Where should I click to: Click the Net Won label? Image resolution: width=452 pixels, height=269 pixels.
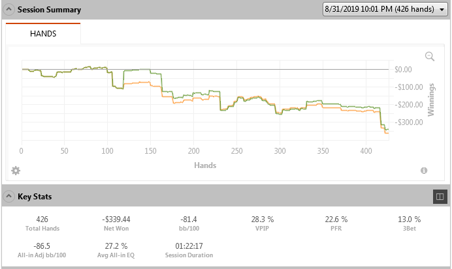pyautogui.click(x=116, y=229)
